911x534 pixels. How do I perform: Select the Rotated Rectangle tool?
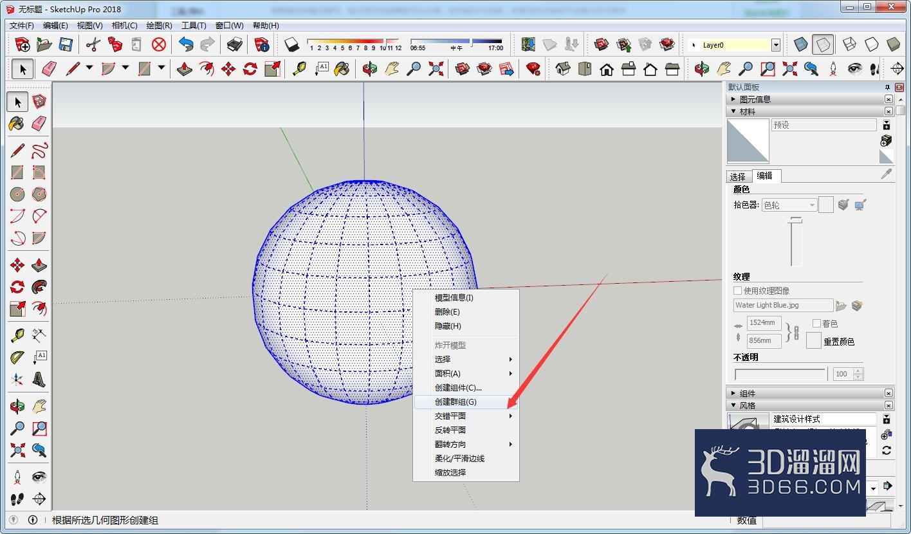pyautogui.click(x=39, y=172)
